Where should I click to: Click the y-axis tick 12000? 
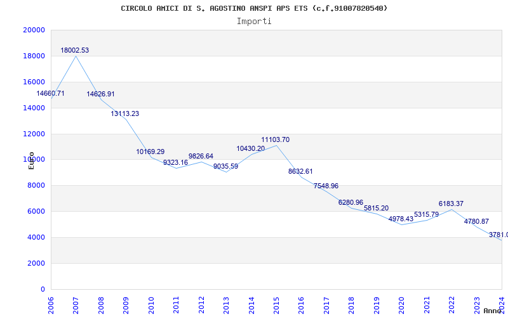coord(34,134)
